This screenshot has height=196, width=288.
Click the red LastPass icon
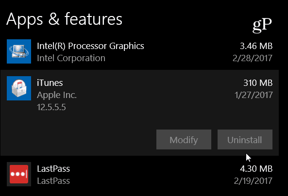(19, 174)
